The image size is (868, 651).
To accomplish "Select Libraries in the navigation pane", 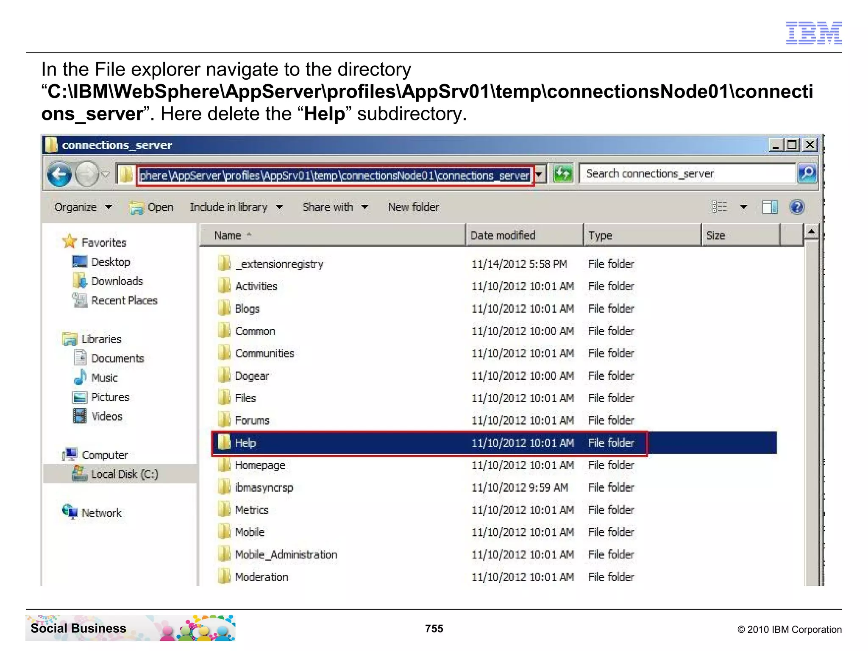I will tap(101, 339).
